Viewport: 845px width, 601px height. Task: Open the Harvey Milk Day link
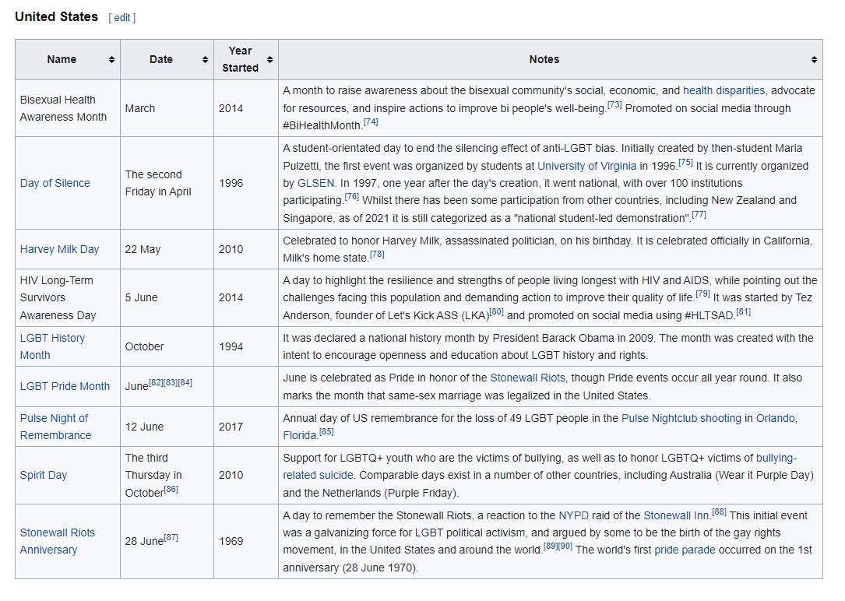click(x=59, y=249)
